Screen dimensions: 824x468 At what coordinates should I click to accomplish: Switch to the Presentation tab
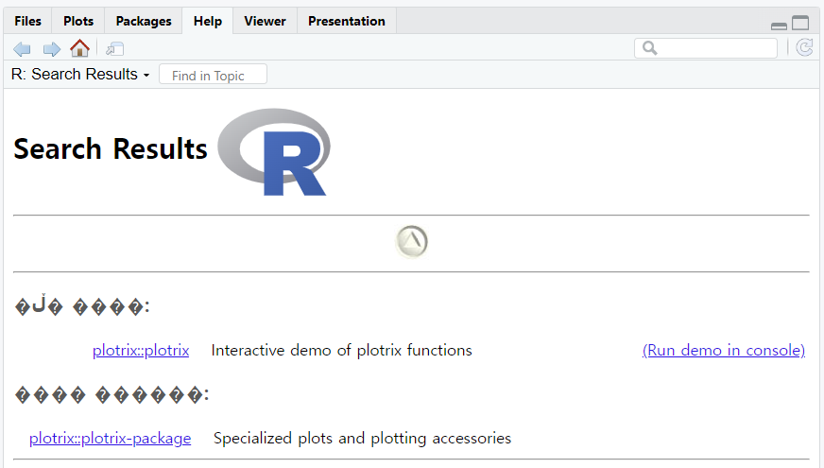pyautogui.click(x=346, y=21)
